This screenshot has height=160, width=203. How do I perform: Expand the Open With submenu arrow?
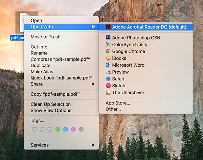tap(93, 27)
